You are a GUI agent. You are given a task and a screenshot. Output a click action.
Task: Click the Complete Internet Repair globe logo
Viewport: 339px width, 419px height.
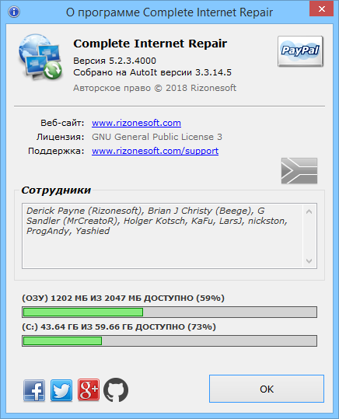40,57
